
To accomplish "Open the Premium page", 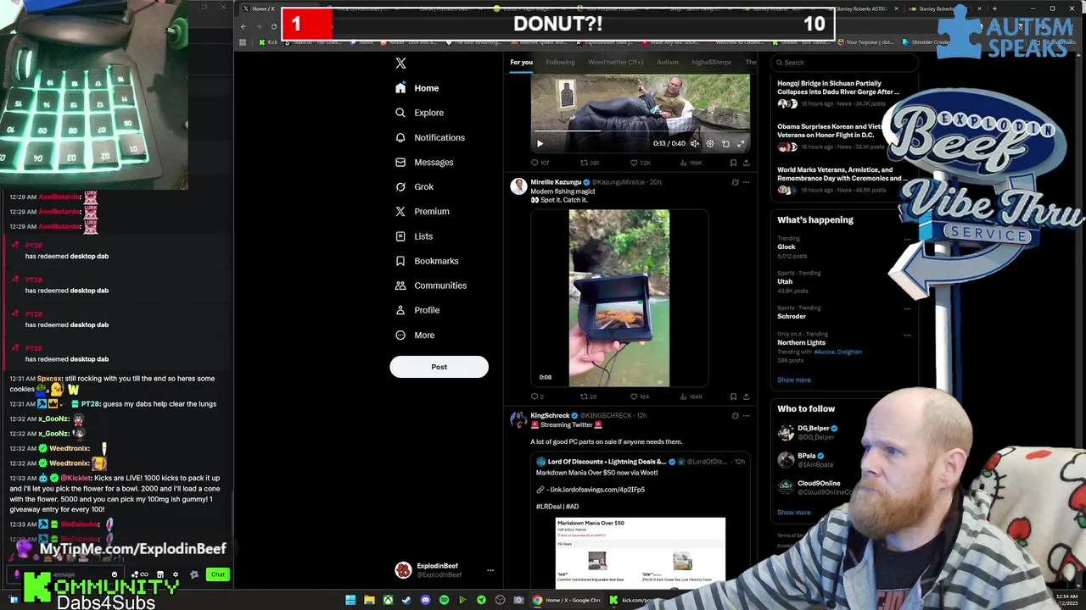I will (422, 211).
